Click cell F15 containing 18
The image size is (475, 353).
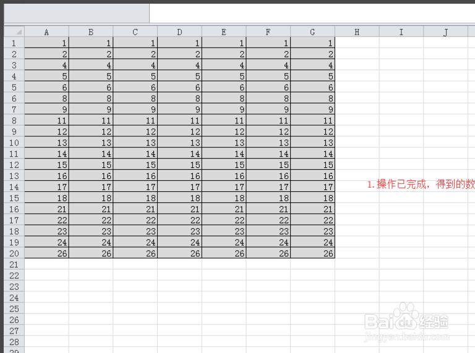point(268,197)
